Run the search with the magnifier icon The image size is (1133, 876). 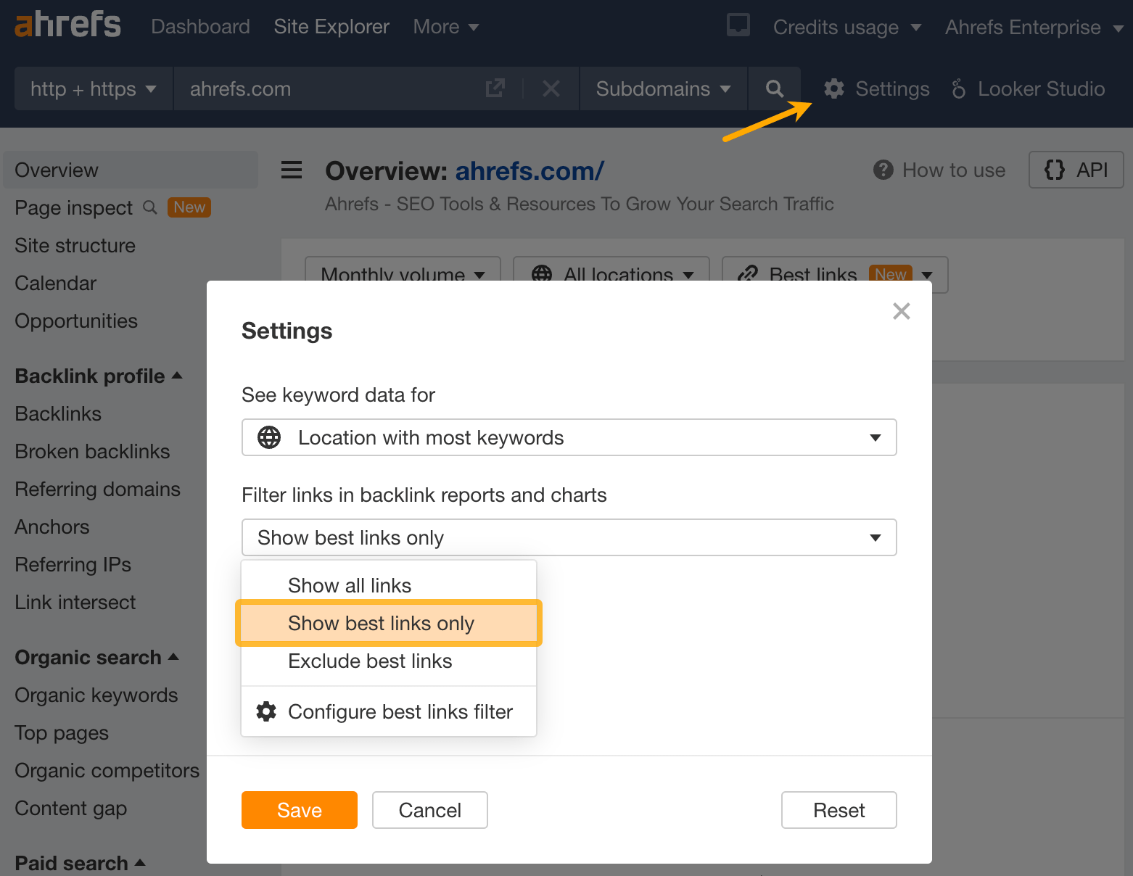pos(774,88)
